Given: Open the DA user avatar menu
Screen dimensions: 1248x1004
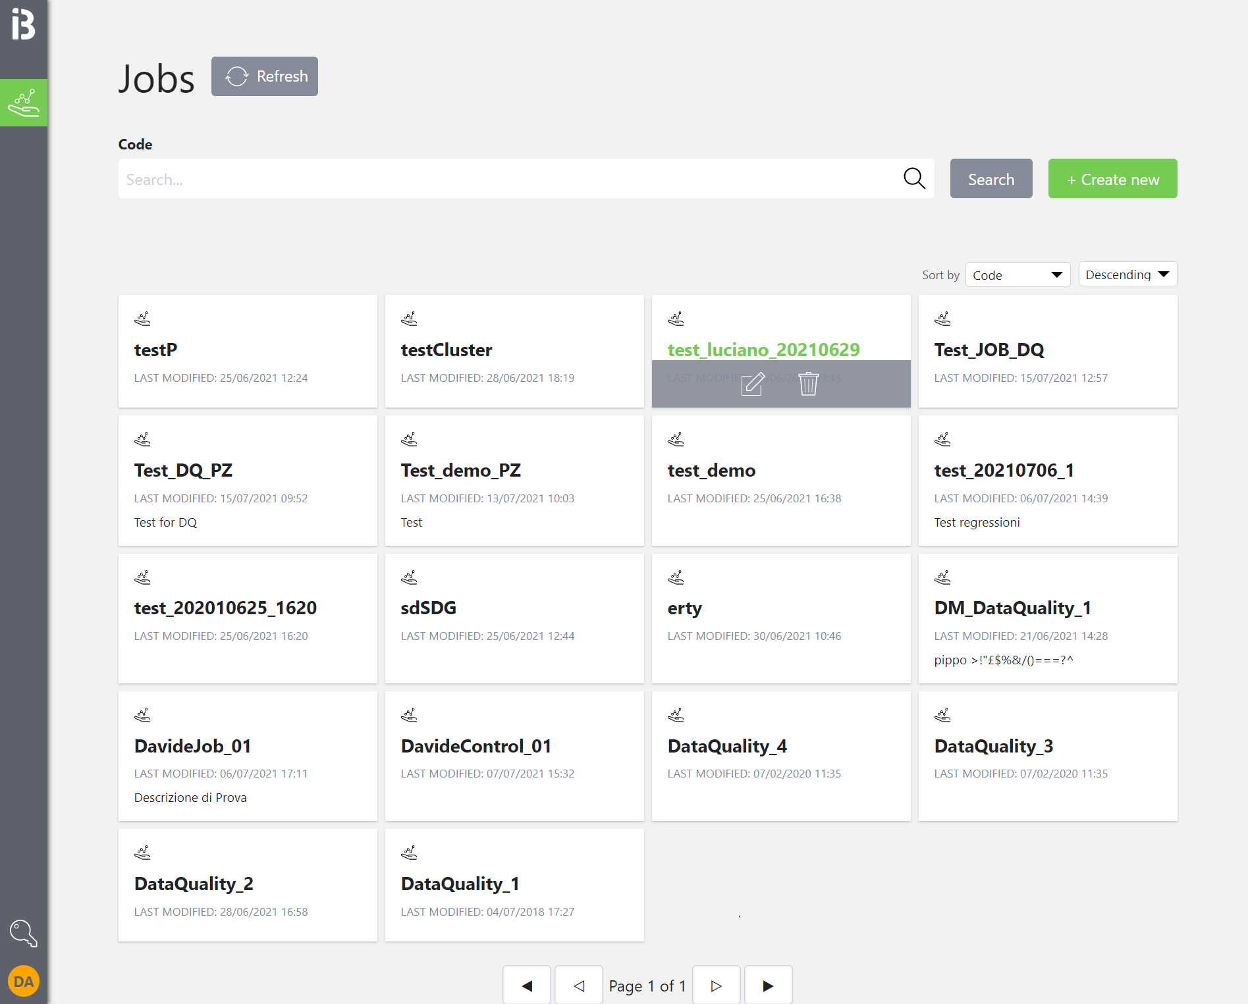Looking at the screenshot, I should pyautogui.click(x=24, y=982).
